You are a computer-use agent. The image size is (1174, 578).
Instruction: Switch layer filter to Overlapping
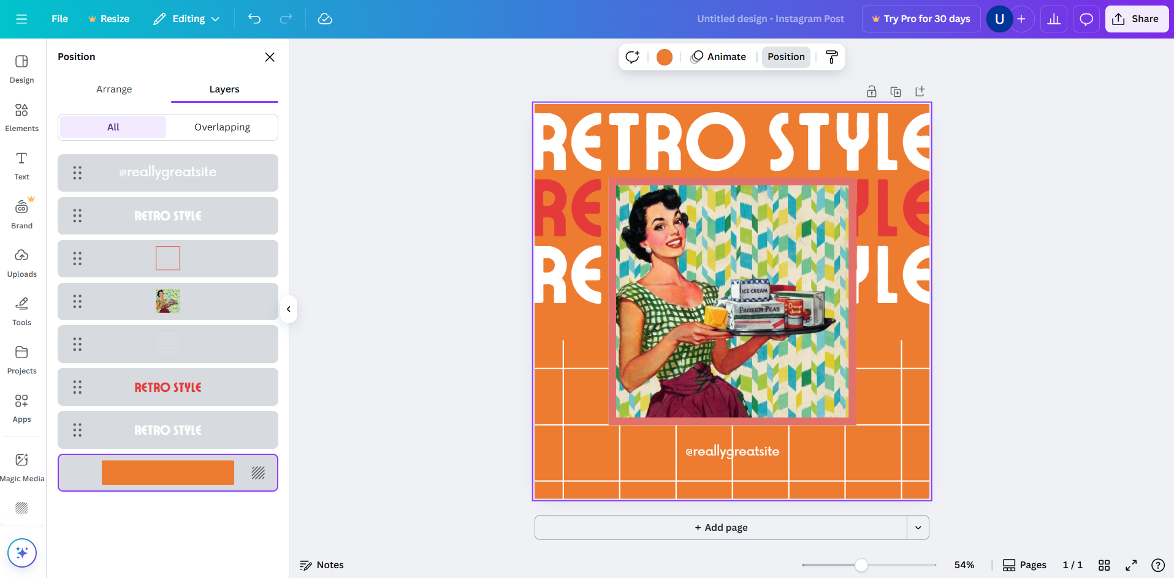coord(222,127)
